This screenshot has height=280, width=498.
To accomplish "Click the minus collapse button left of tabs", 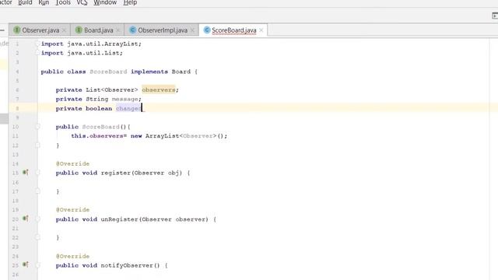I will pyautogui.click(x=2, y=30).
